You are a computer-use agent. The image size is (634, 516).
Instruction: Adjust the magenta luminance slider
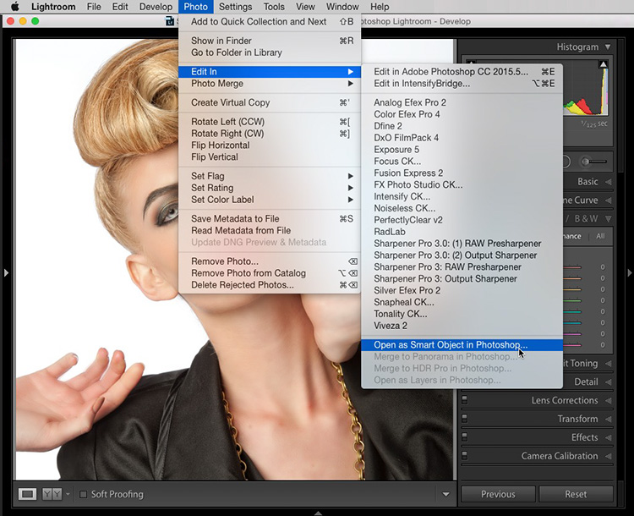571,345
